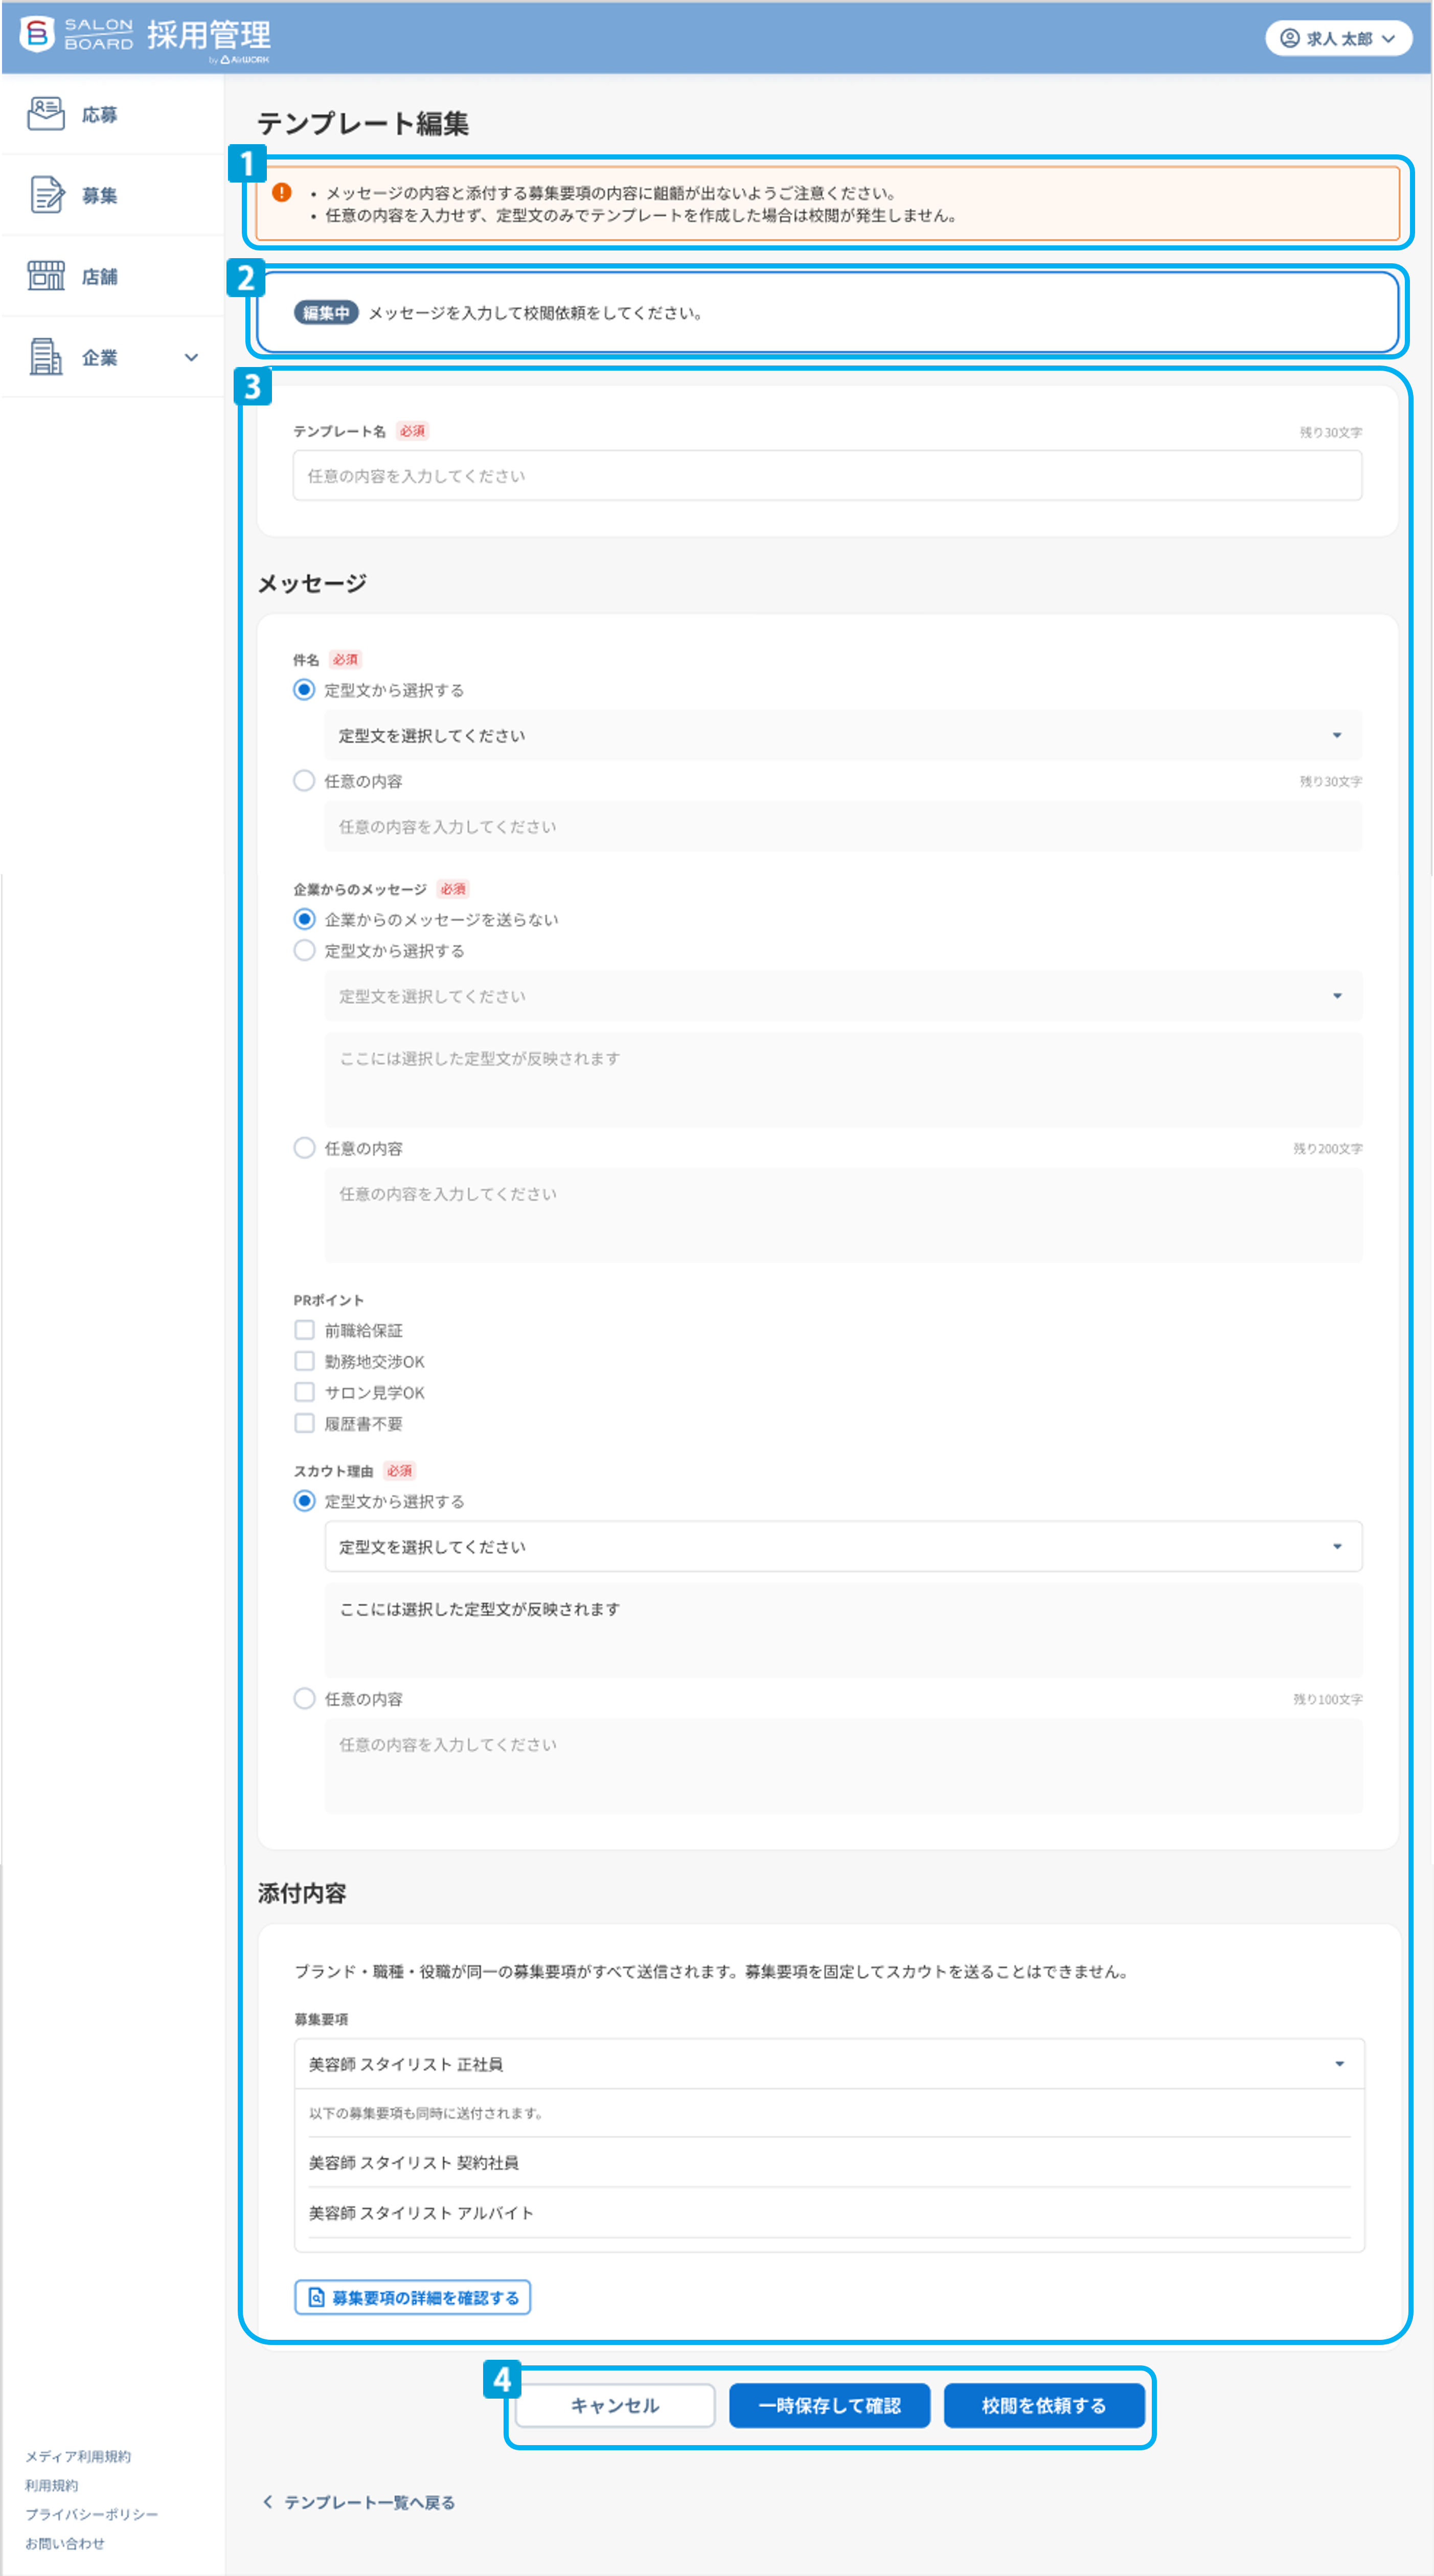This screenshot has height=2576, width=1434.
Task: Select スカウト理由 定型文から選択する radio
Action: coord(304,1501)
